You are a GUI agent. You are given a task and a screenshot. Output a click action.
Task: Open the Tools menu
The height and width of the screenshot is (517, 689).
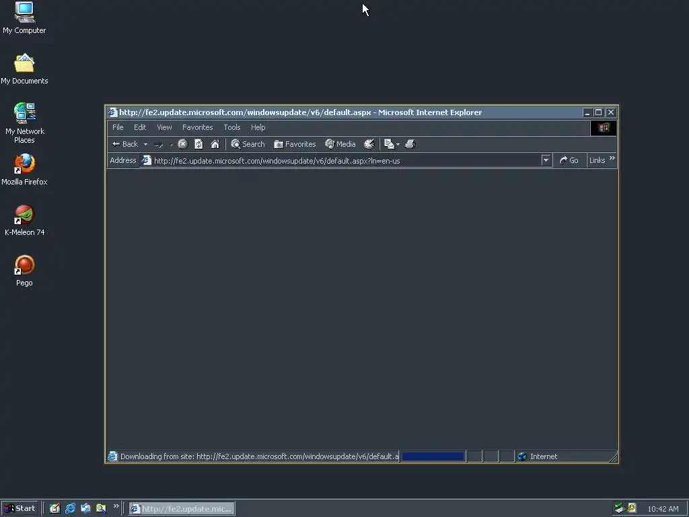(232, 127)
